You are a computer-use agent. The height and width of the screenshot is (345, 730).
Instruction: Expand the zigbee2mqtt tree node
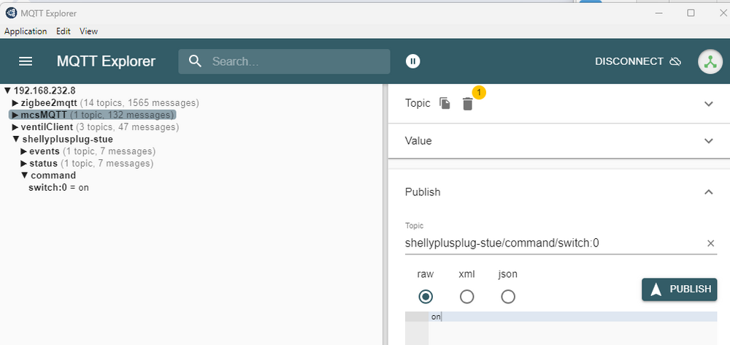[x=15, y=103]
